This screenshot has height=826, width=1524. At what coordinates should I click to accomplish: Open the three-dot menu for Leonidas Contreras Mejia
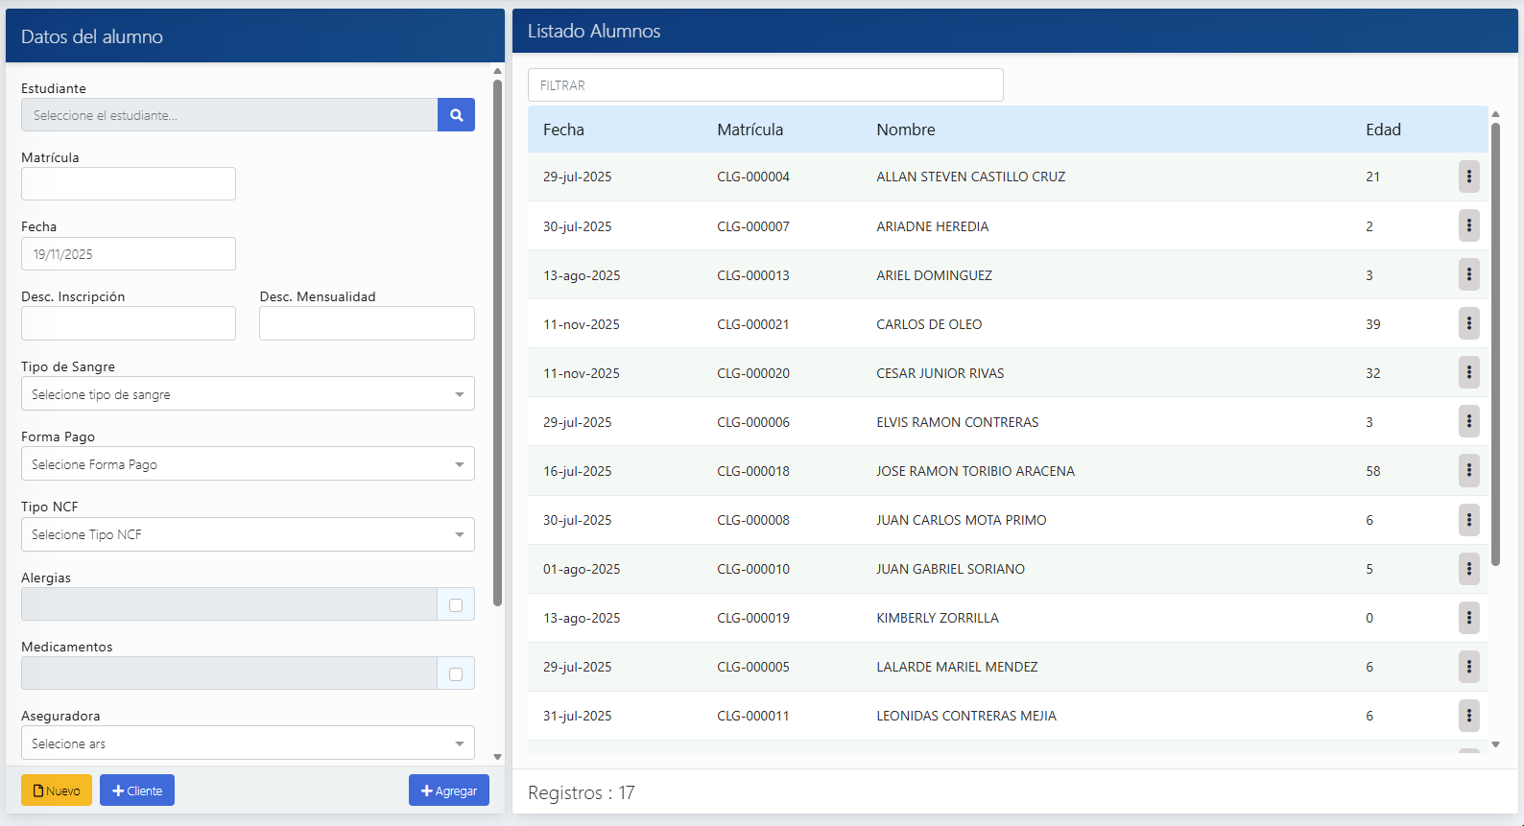(x=1468, y=715)
